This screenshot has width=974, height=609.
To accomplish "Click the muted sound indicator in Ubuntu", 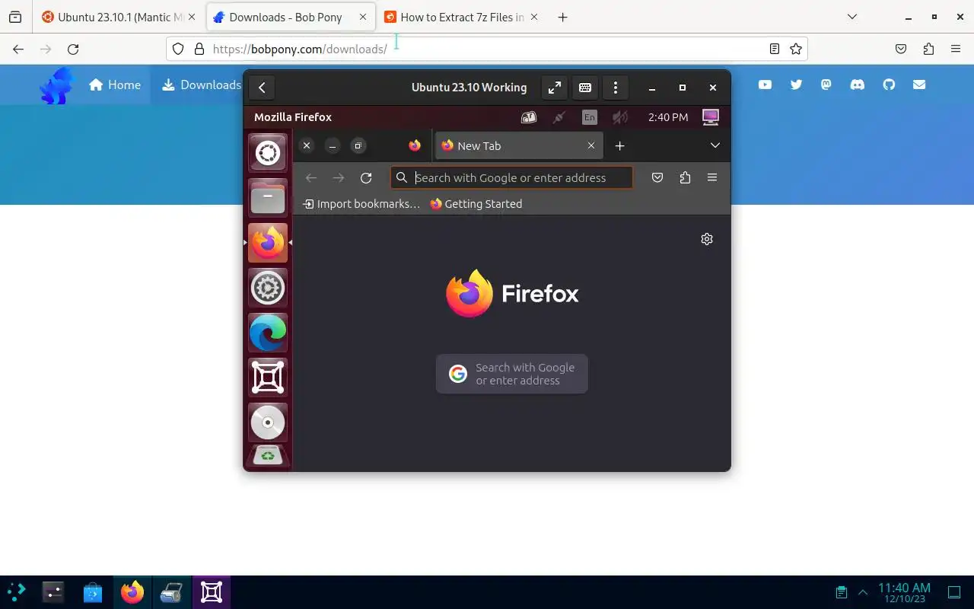I will point(620,117).
